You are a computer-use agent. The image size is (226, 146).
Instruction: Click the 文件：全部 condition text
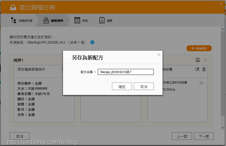click(26, 115)
